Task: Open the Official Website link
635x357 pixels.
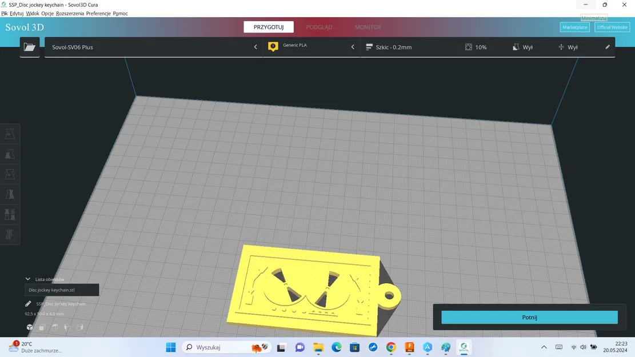Action: pos(612,27)
